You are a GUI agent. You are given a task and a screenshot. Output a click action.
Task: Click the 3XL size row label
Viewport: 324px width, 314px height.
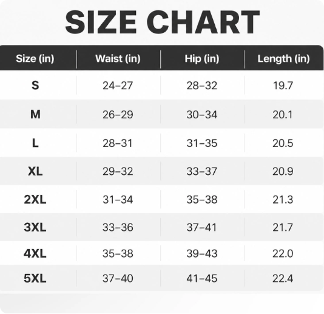35,227
